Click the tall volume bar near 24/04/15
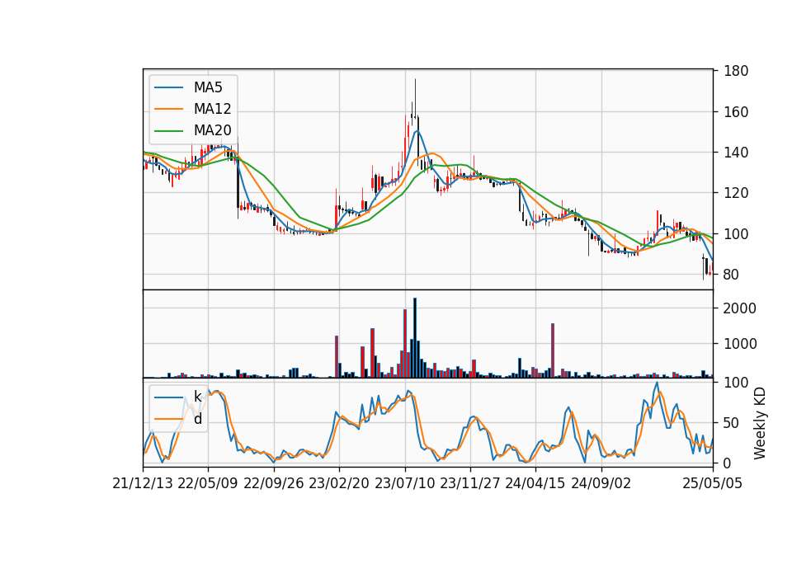The height and width of the screenshot is (569, 792). (x=553, y=350)
